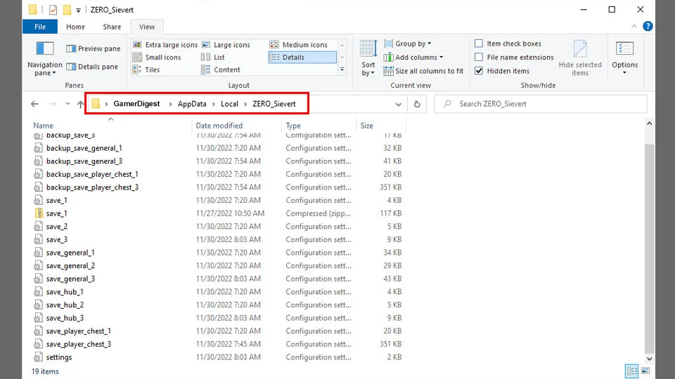Click Hide selected items

click(x=580, y=58)
